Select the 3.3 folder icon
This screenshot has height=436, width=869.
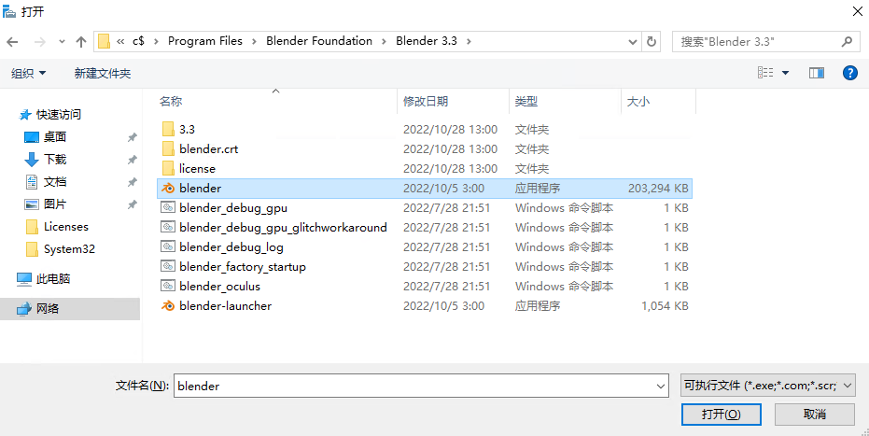pos(168,129)
